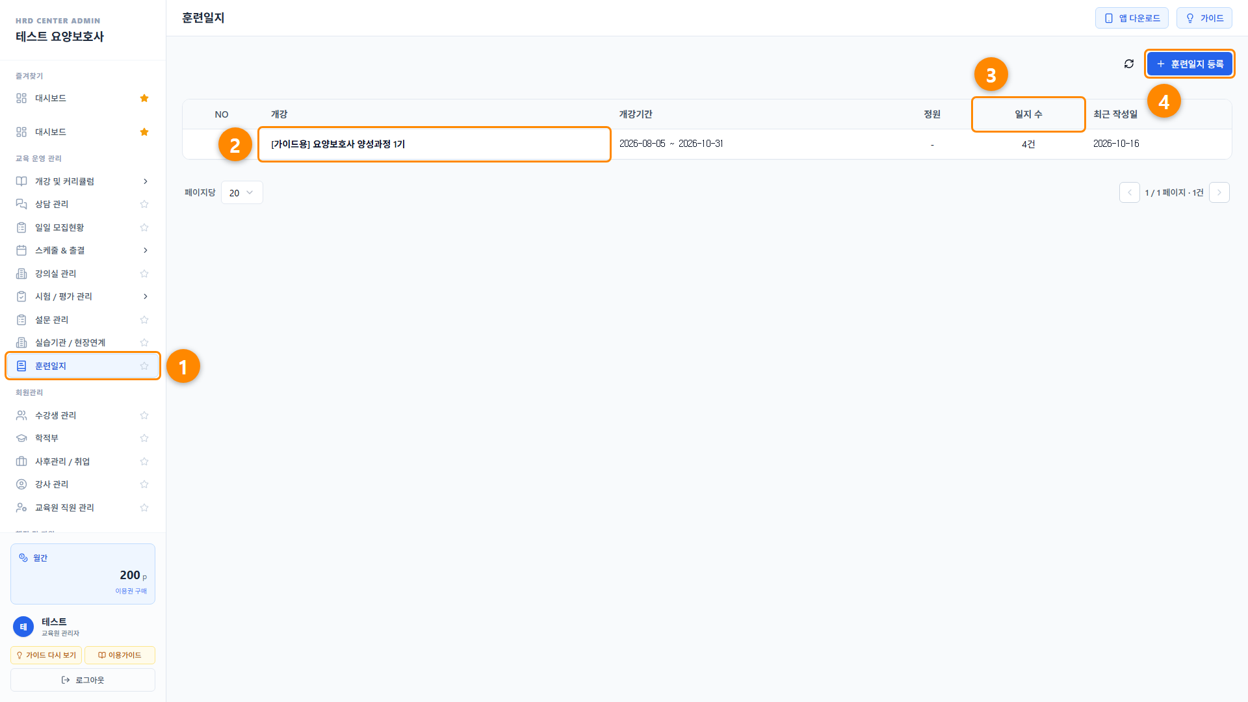Click the 사후관리 / 취업 briefcase icon
Image resolution: width=1248 pixels, height=702 pixels.
[21, 461]
